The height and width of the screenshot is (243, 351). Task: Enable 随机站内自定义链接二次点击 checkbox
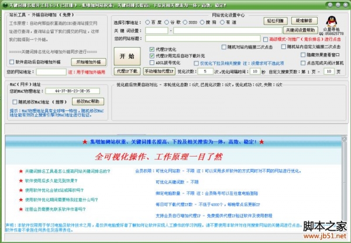click(x=284, y=47)
